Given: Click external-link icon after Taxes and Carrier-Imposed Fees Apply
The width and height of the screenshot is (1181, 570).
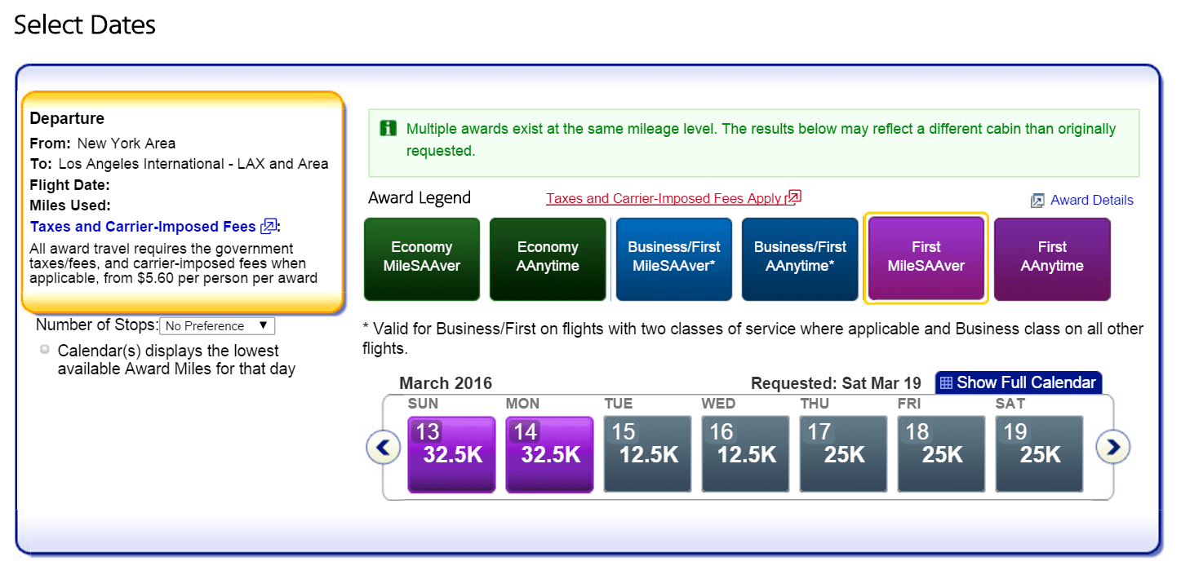Looking at the screenshot, I should 793,197.
